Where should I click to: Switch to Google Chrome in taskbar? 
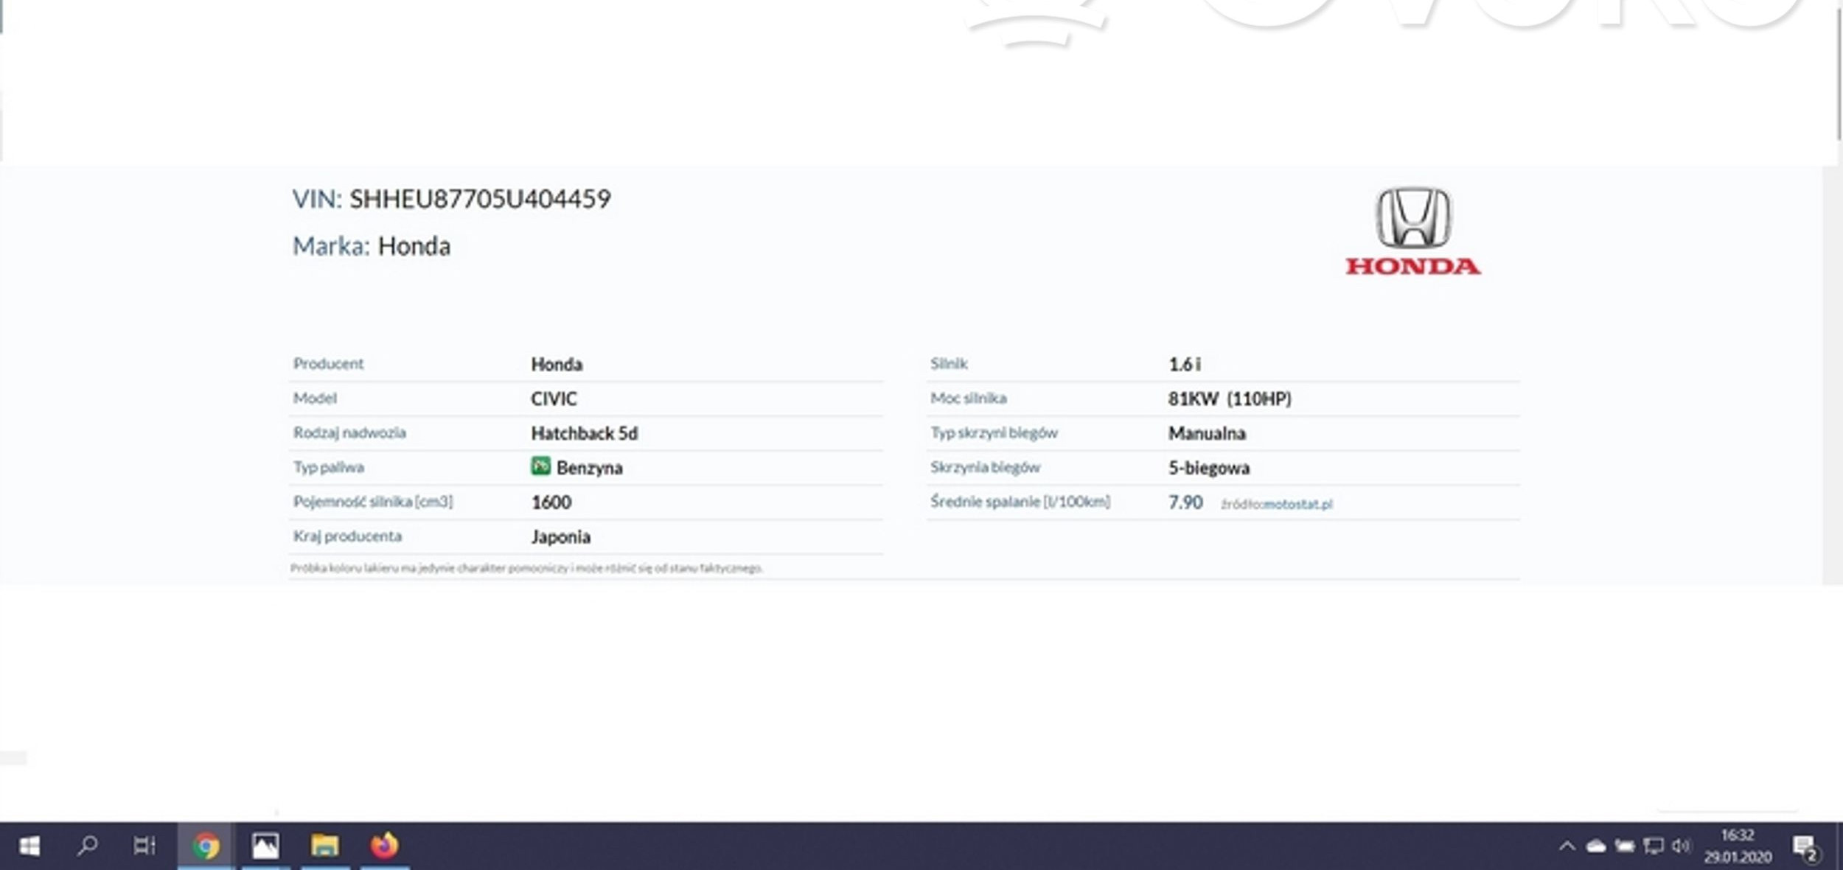[x=206, y=846]
